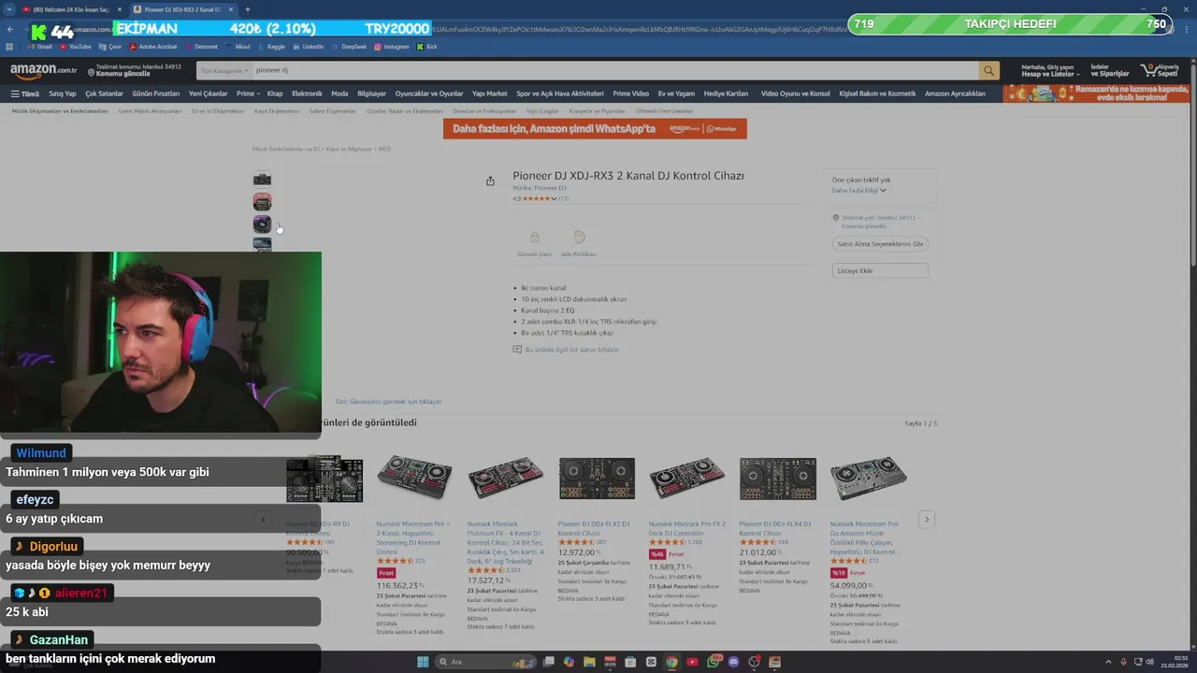The image size is (1197, 673).
Task: Open DJ ve VJ Ekipmanları subcategory
Action: coord(218,111)
